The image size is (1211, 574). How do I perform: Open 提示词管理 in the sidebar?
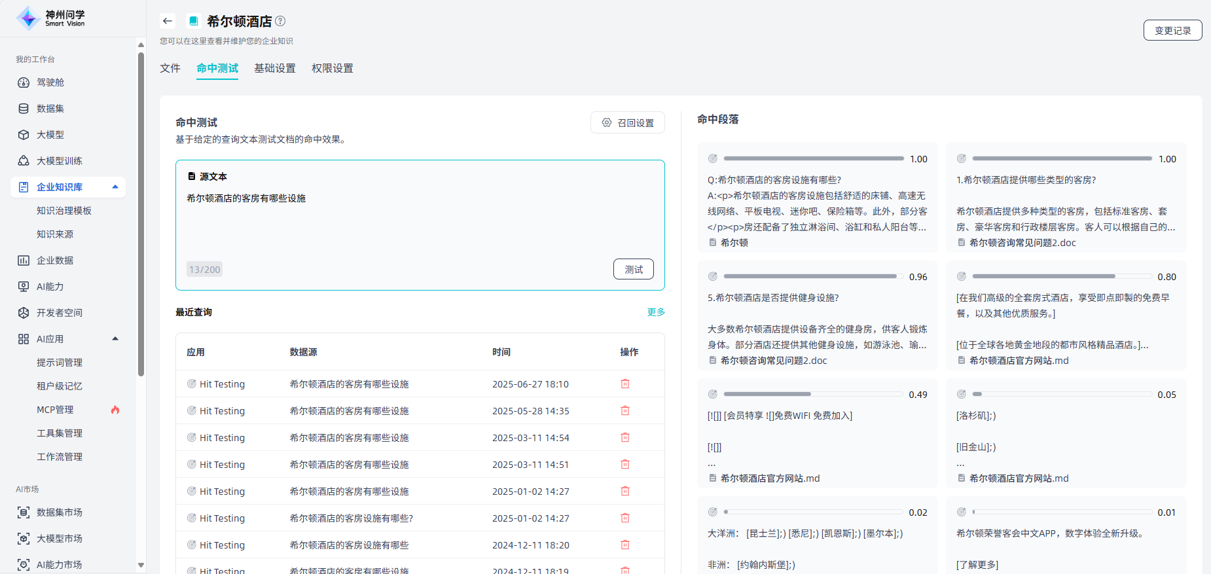[60, 363]
